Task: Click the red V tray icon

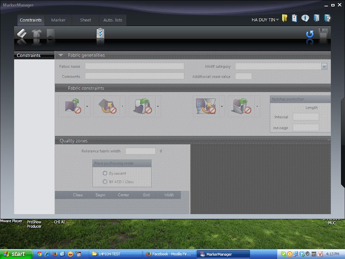Action: (x=320, y=254)
